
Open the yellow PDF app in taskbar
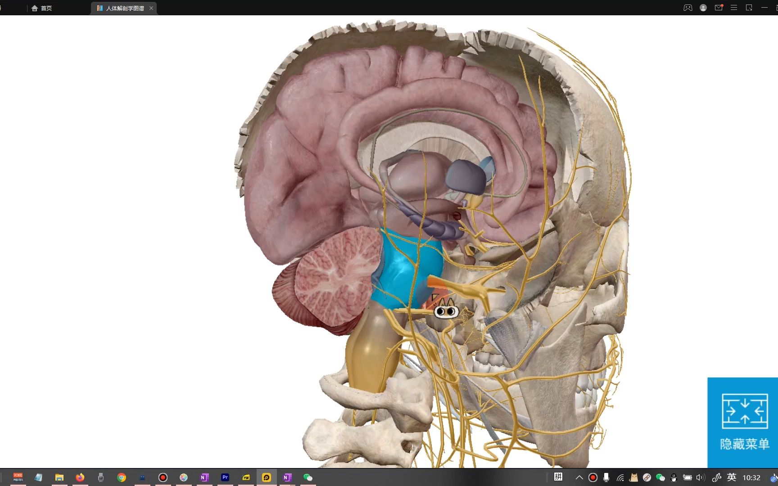[x=246, y=477]
